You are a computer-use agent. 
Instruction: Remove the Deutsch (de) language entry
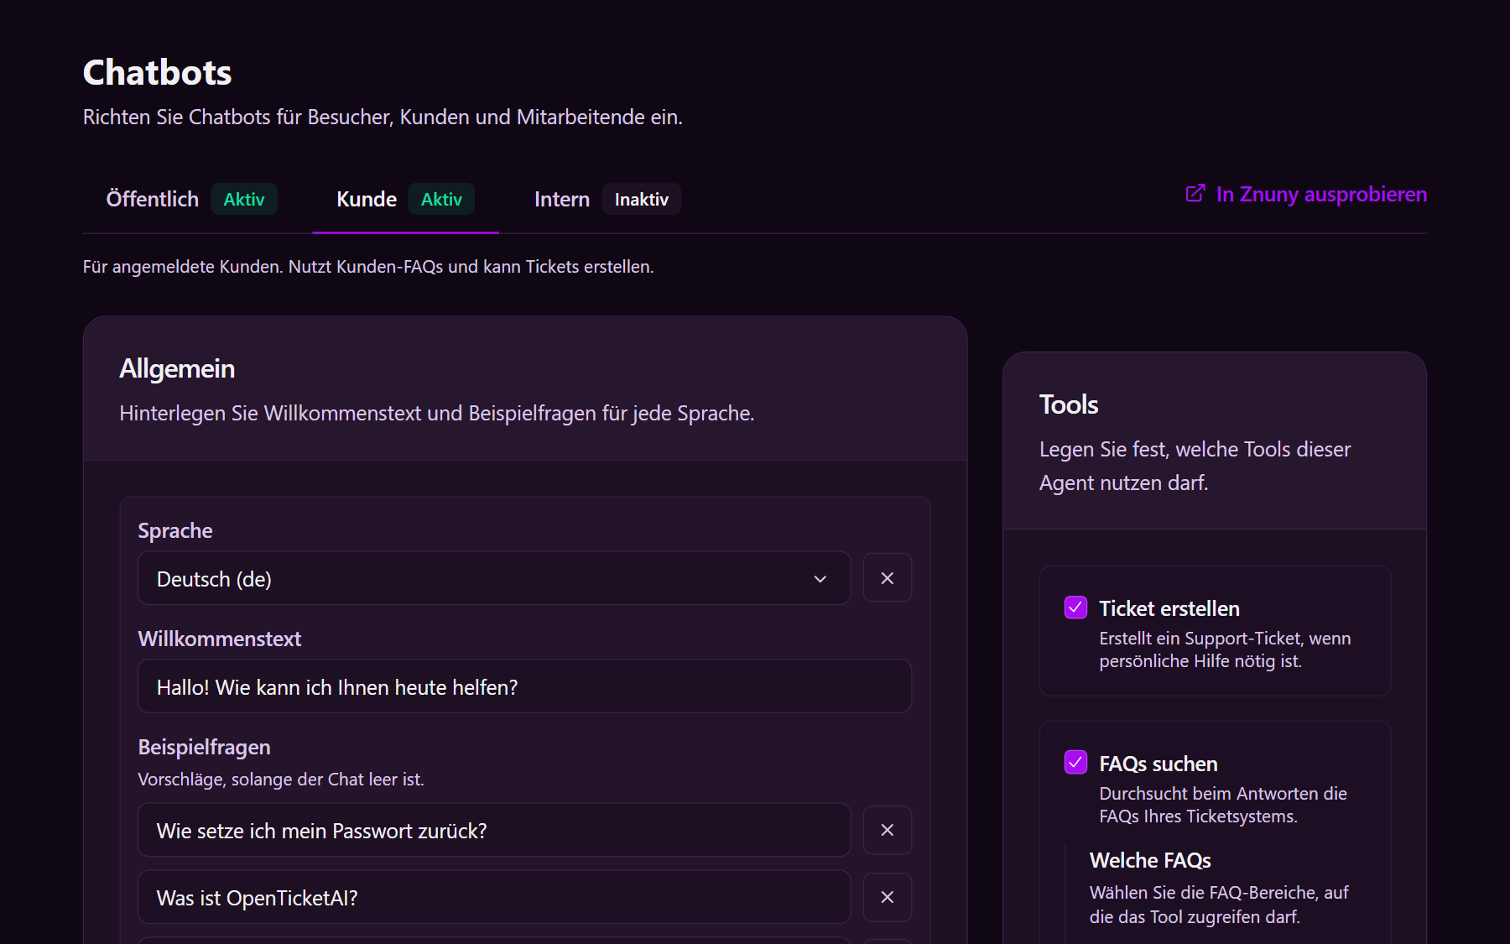888,578
